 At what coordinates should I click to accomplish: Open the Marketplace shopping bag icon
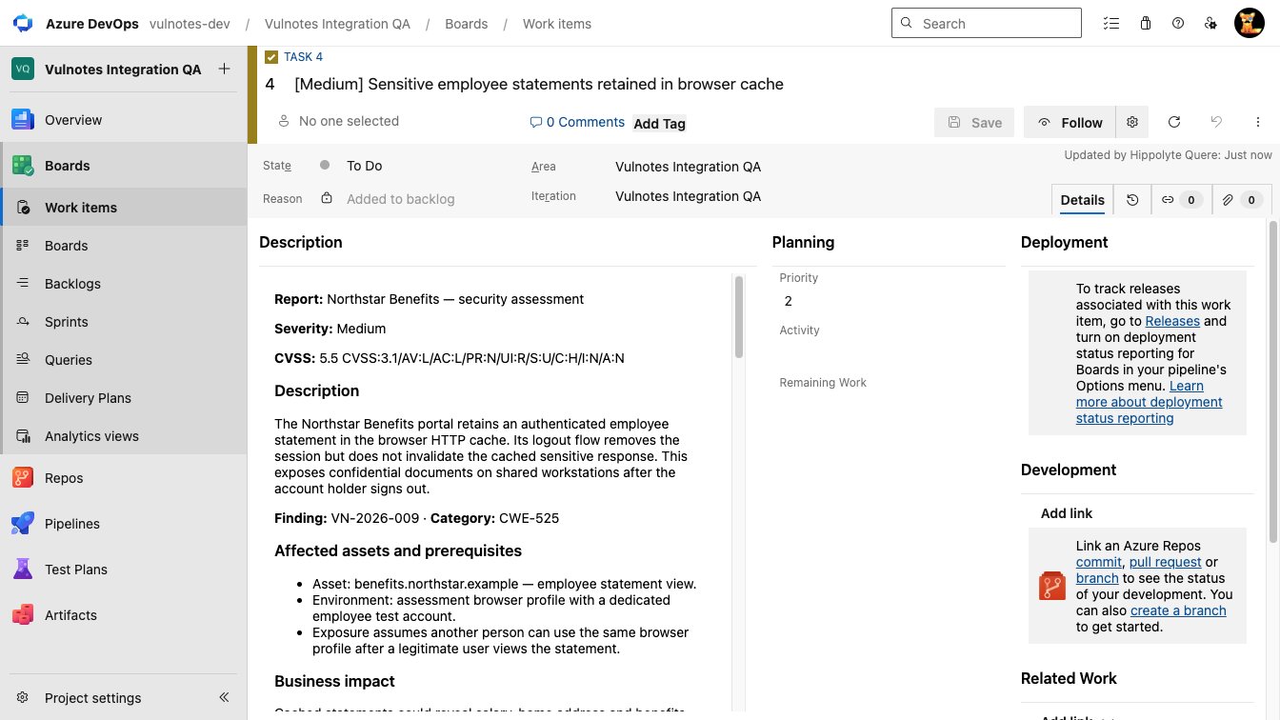click(1145, 23)
